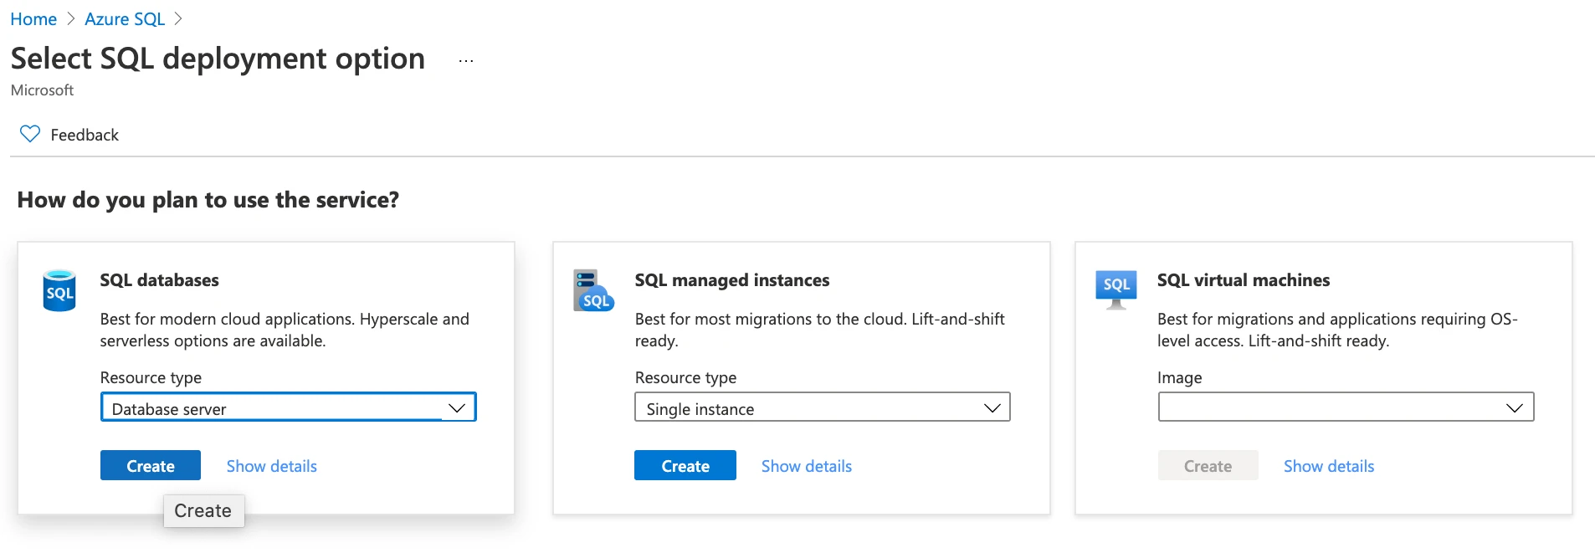Click the SQL virtual machines card title
Viewport: 1595px width, 553px height.
1244,280
